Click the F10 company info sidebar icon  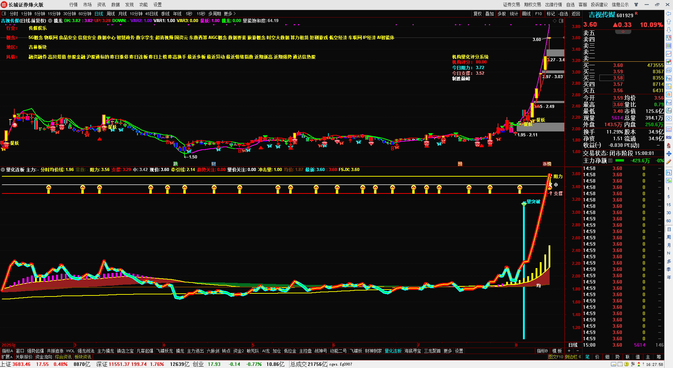pyautogui.click(x=669, y=78)
